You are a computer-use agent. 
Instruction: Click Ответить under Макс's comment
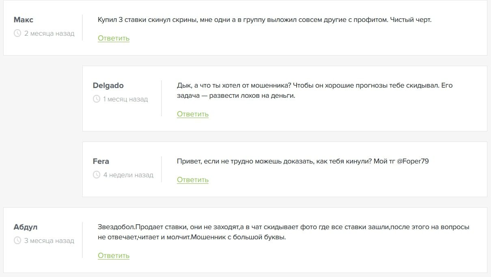(114, 38)
